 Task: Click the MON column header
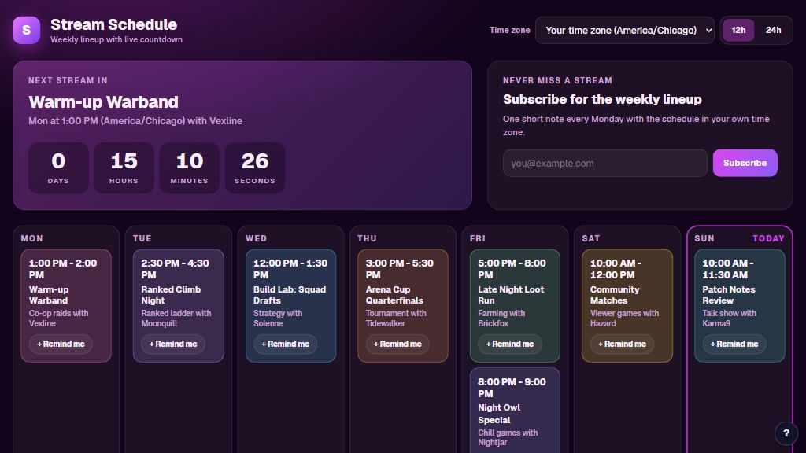(x=31, y=238)
